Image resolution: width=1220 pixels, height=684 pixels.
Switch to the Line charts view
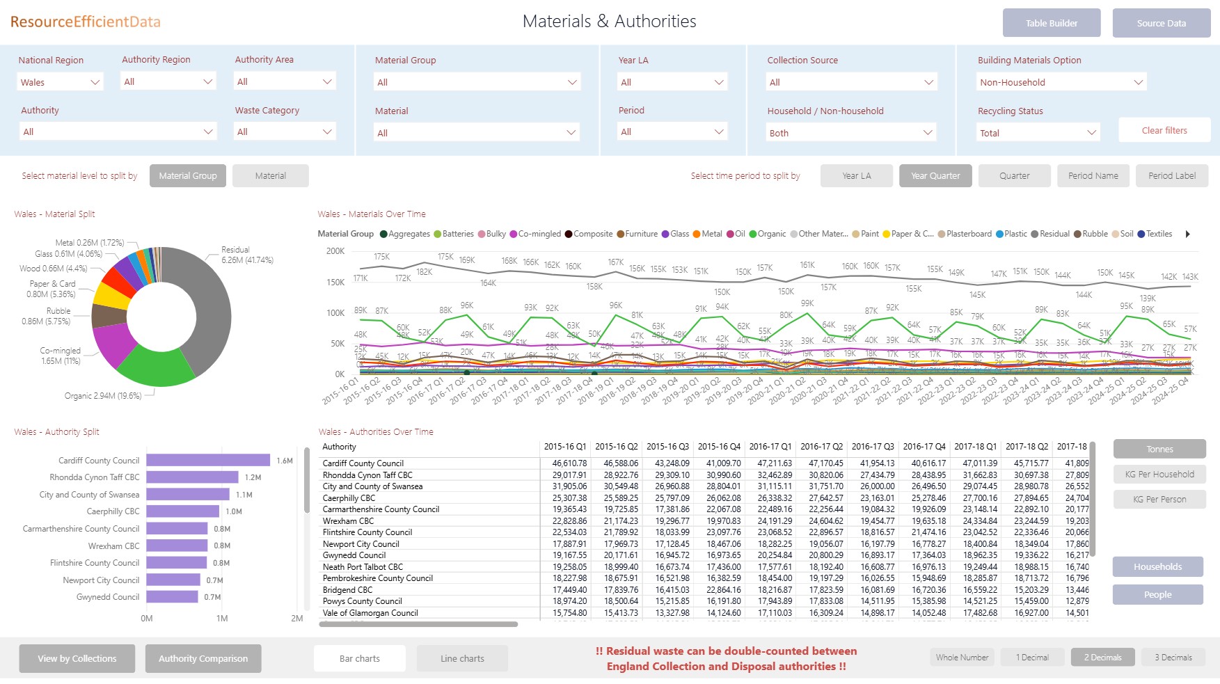pos(462,658)
